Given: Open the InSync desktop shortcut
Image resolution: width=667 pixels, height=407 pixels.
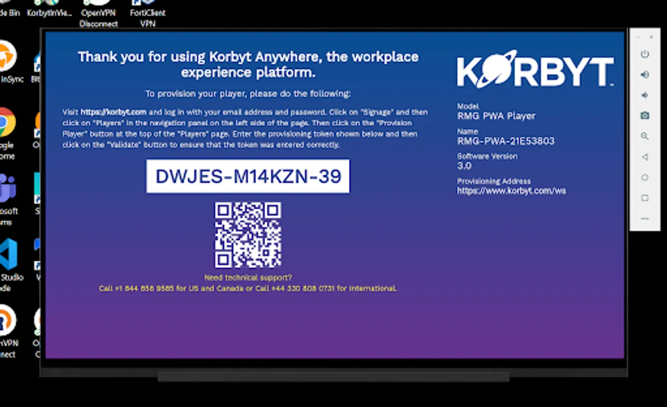Looking at the screenshot, I should 9,62.
